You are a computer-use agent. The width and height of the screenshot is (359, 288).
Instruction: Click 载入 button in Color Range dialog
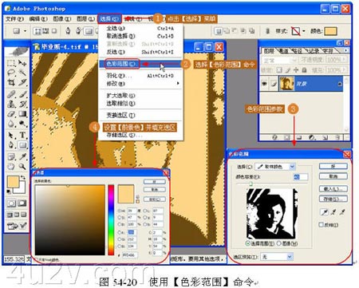(333, 189)
